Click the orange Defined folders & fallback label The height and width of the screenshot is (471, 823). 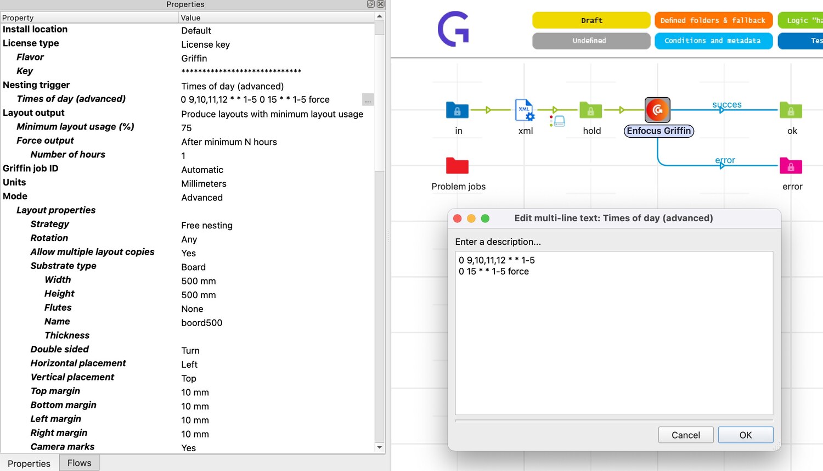(x=713, y=20)
